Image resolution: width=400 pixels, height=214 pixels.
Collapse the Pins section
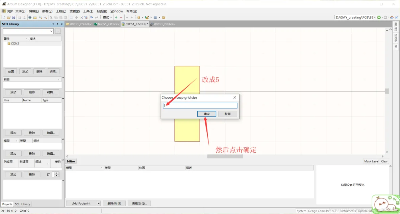[x=63, y=99]
